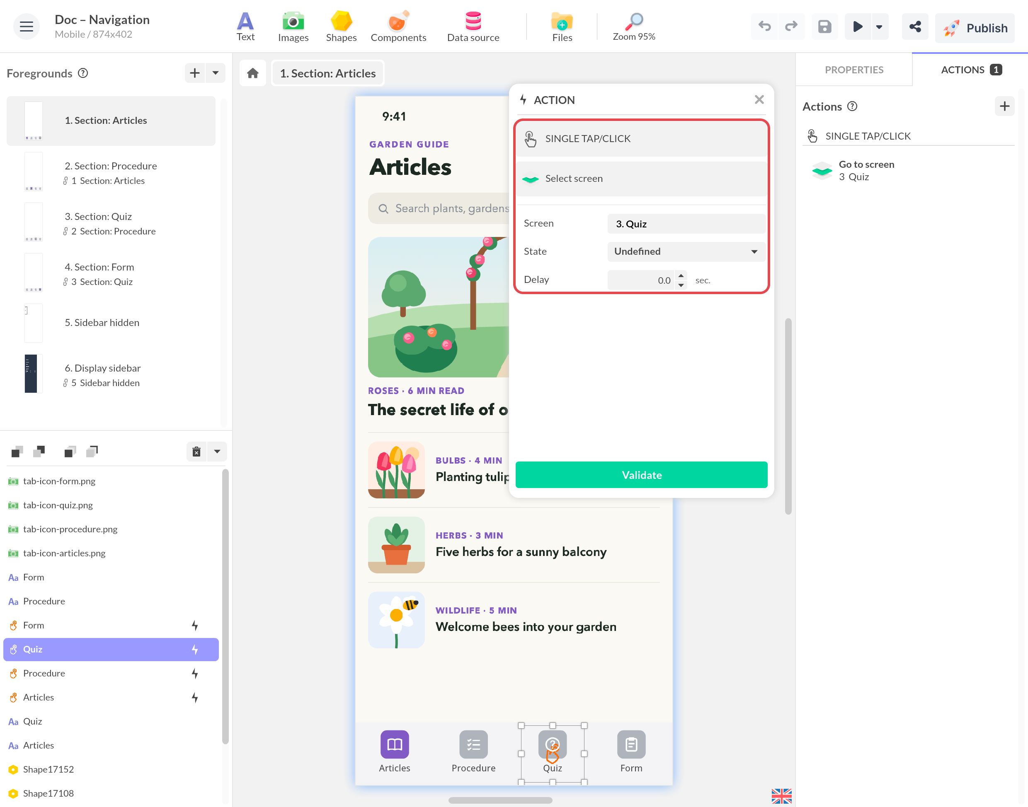
Task: Click the UK flag language icon
Action: 781,796
